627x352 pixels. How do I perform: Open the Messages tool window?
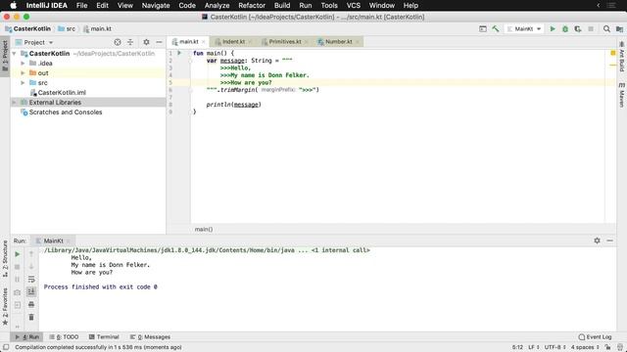tap(150, 336)
